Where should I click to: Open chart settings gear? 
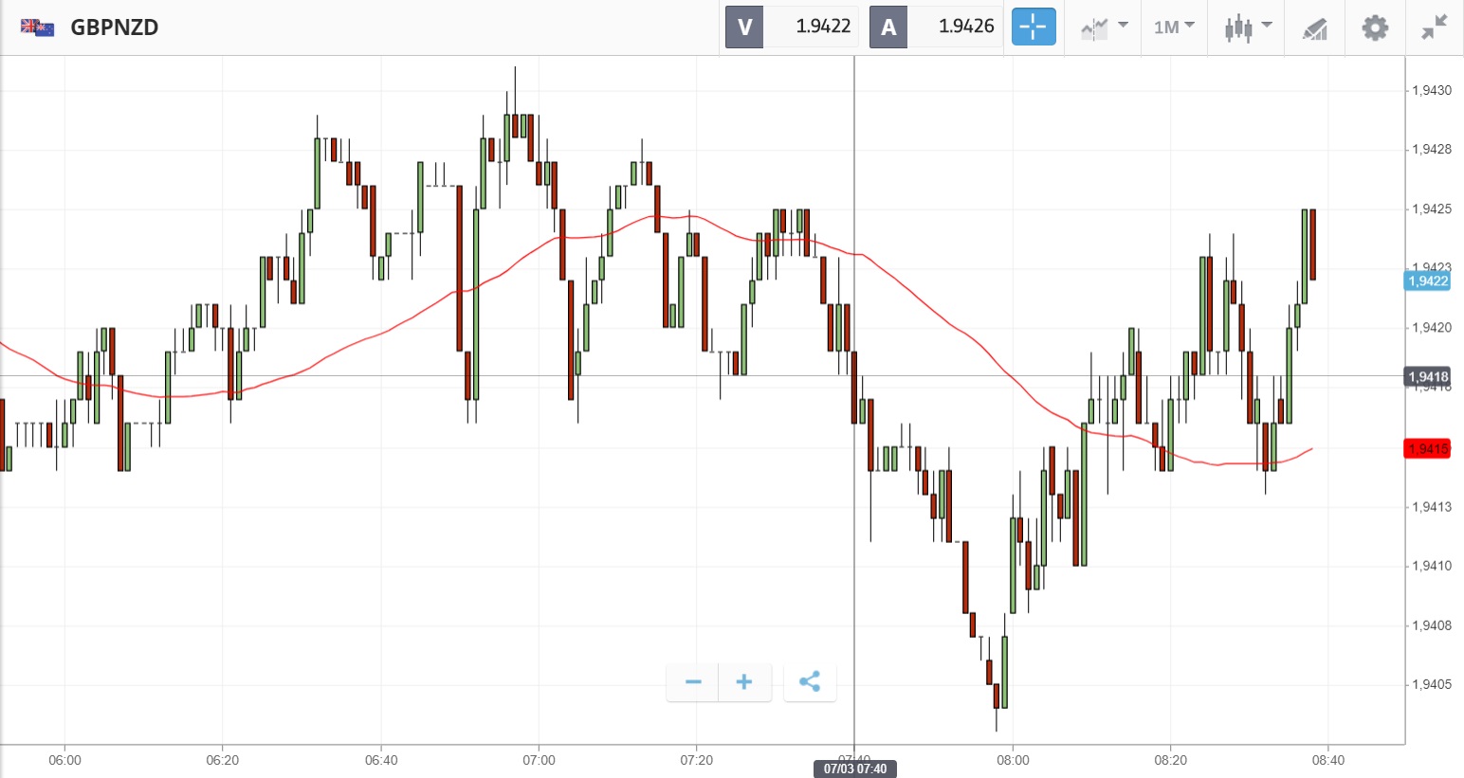coord(1375,27)
